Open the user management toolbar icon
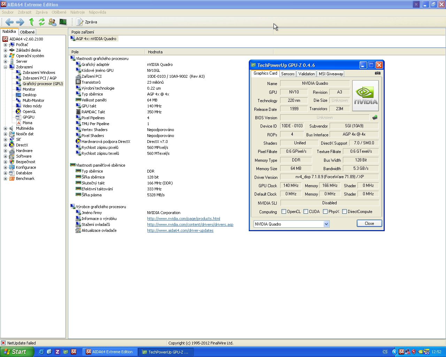 [x=52, y=22]
